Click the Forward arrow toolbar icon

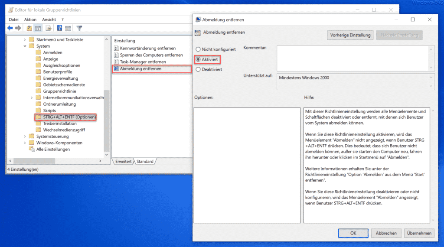click(x=18, y=28)
